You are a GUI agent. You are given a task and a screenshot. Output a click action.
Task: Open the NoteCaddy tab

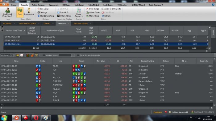tap(79, 5)
